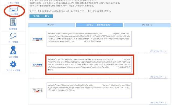Image resolution: width=172 pixels, height=108 pixels.
Task: Click the マイバナー一覧へ button
Action: 41,16
